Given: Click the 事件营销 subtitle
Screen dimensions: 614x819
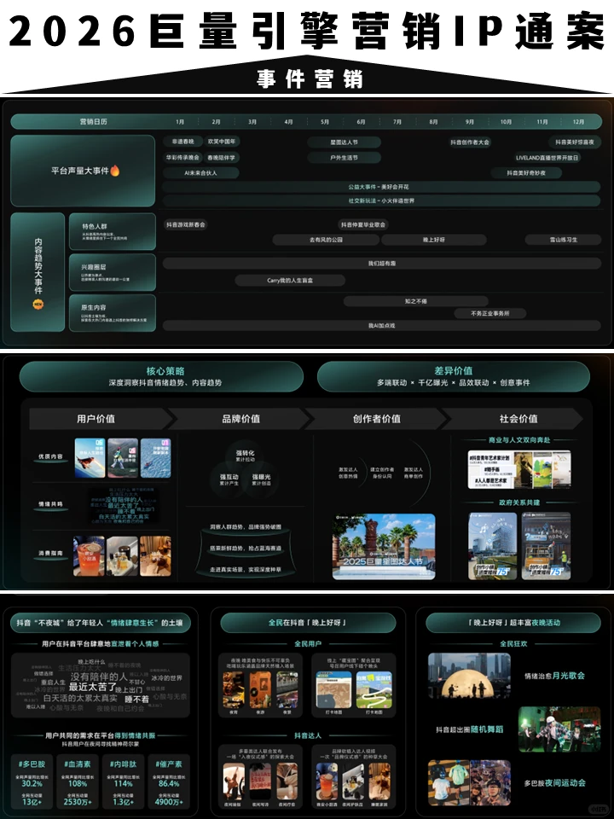Looking at the screenshot, I should pos(309,80).
